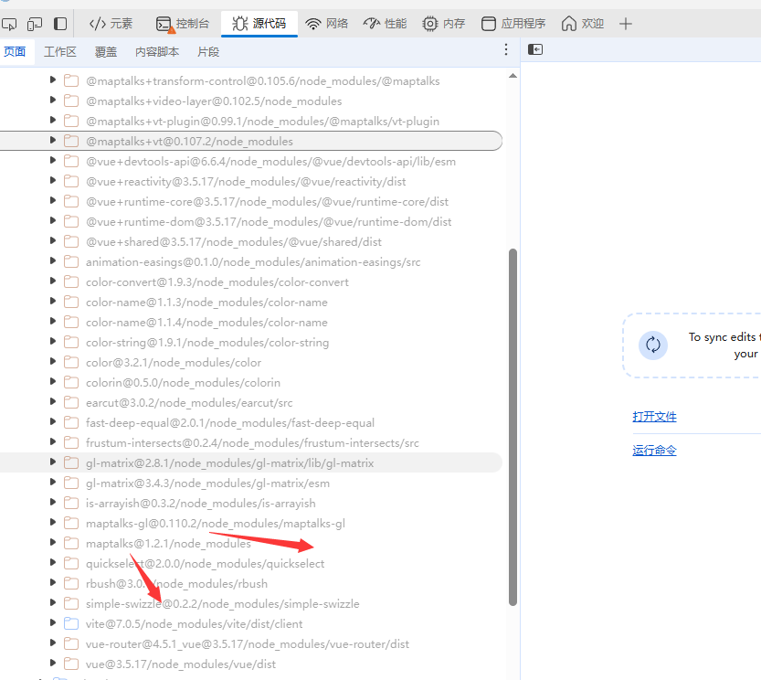Viewport: 761px width, 680px height.
Task: Click the 打开文件 link
Action: (654, 417)
